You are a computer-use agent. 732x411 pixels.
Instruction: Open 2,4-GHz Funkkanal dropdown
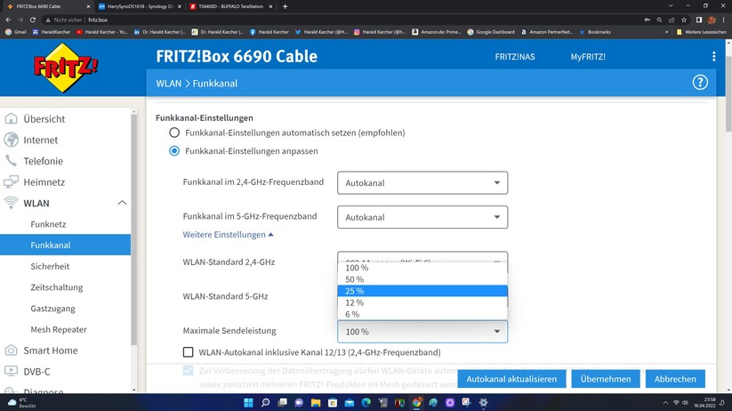[422, 183]
